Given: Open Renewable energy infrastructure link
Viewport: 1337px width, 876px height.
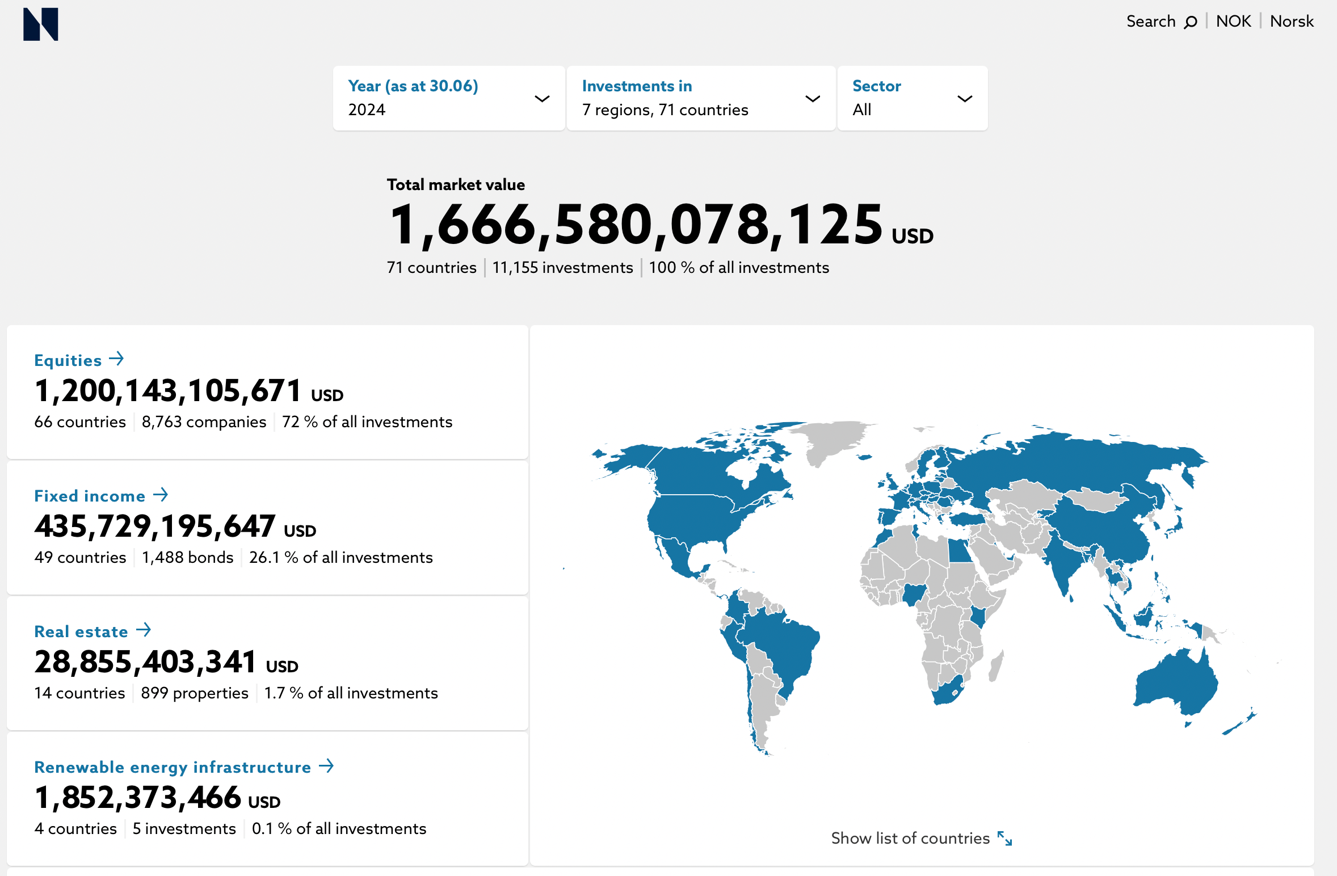Looking at the screenshot, I should 173,767.
